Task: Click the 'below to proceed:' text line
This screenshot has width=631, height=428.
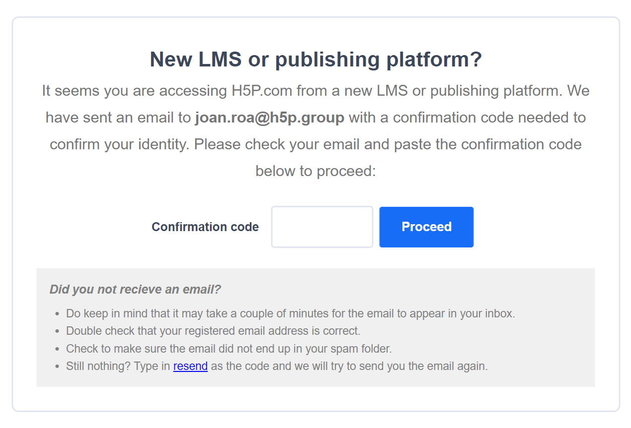Action: [316, 171]
